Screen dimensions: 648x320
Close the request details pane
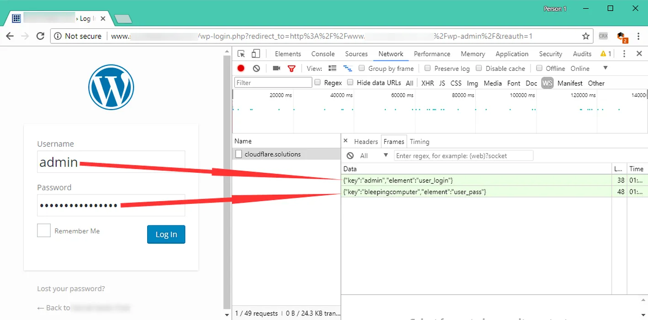point(345,141)
